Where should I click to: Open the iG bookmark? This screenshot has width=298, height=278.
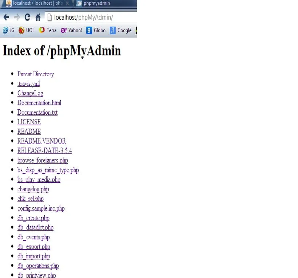click(x=9, y=30)
